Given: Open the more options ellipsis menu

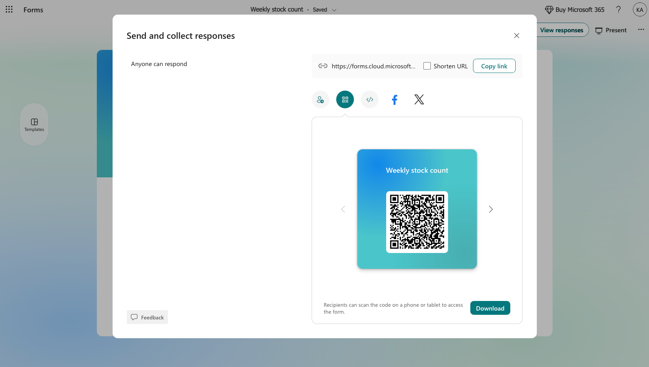Looking at the screenshot, I should [x=641, y=30].
